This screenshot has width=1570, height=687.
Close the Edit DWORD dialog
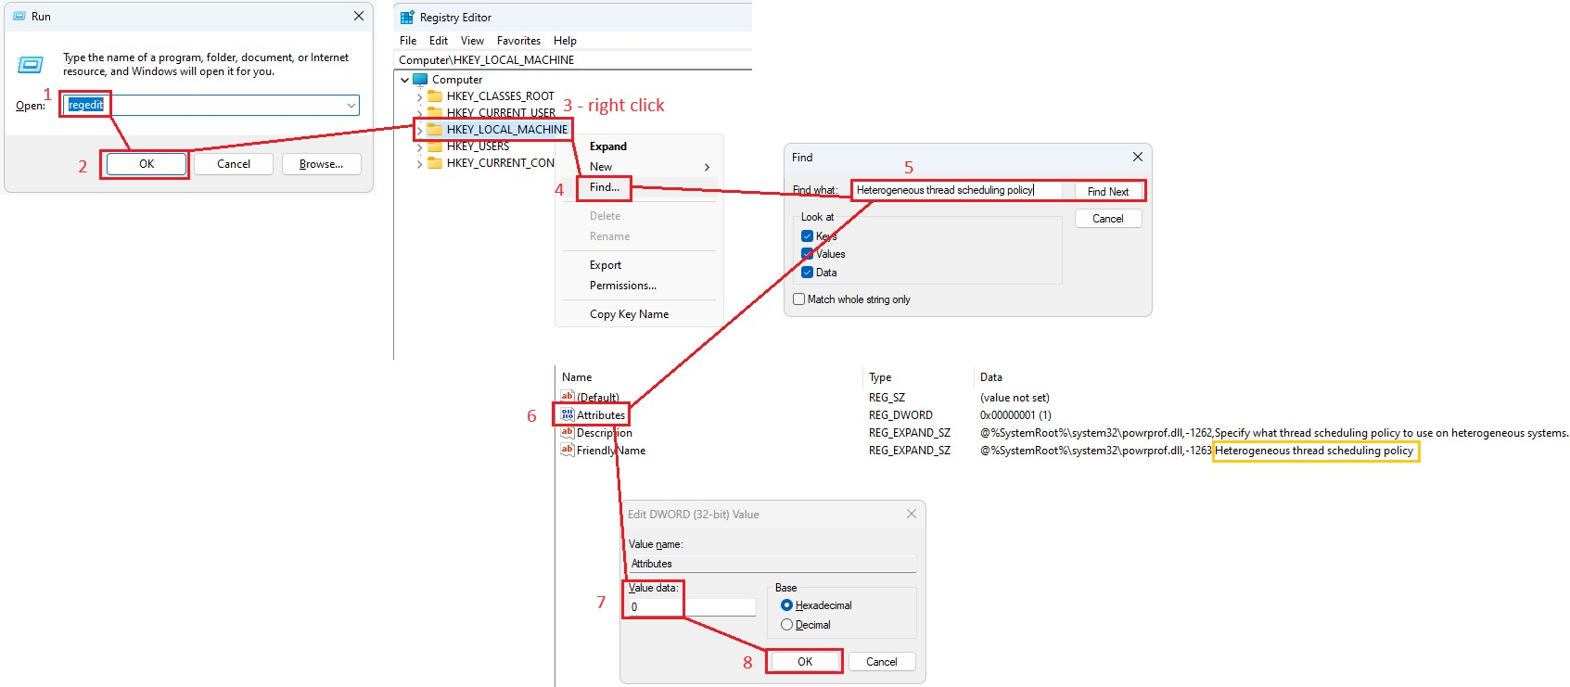[x=912, y=514]
